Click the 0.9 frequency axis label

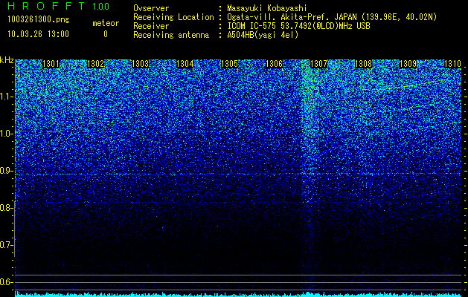point(6,171)
